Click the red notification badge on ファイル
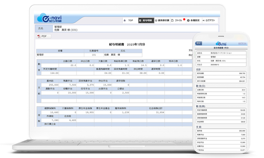 tap(184, 19)
